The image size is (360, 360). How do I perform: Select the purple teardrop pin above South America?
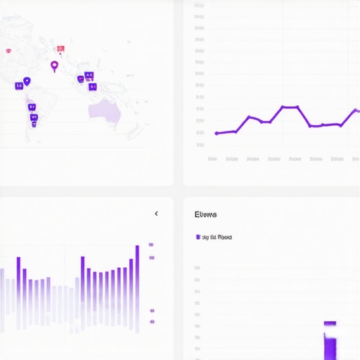[27, 82]
